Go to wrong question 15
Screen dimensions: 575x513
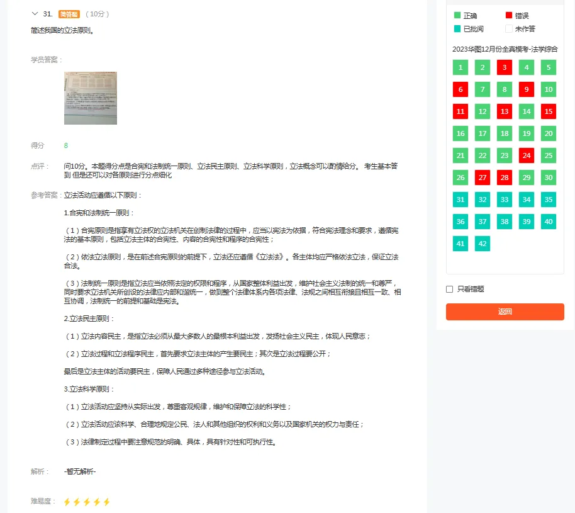pos(549,111)
